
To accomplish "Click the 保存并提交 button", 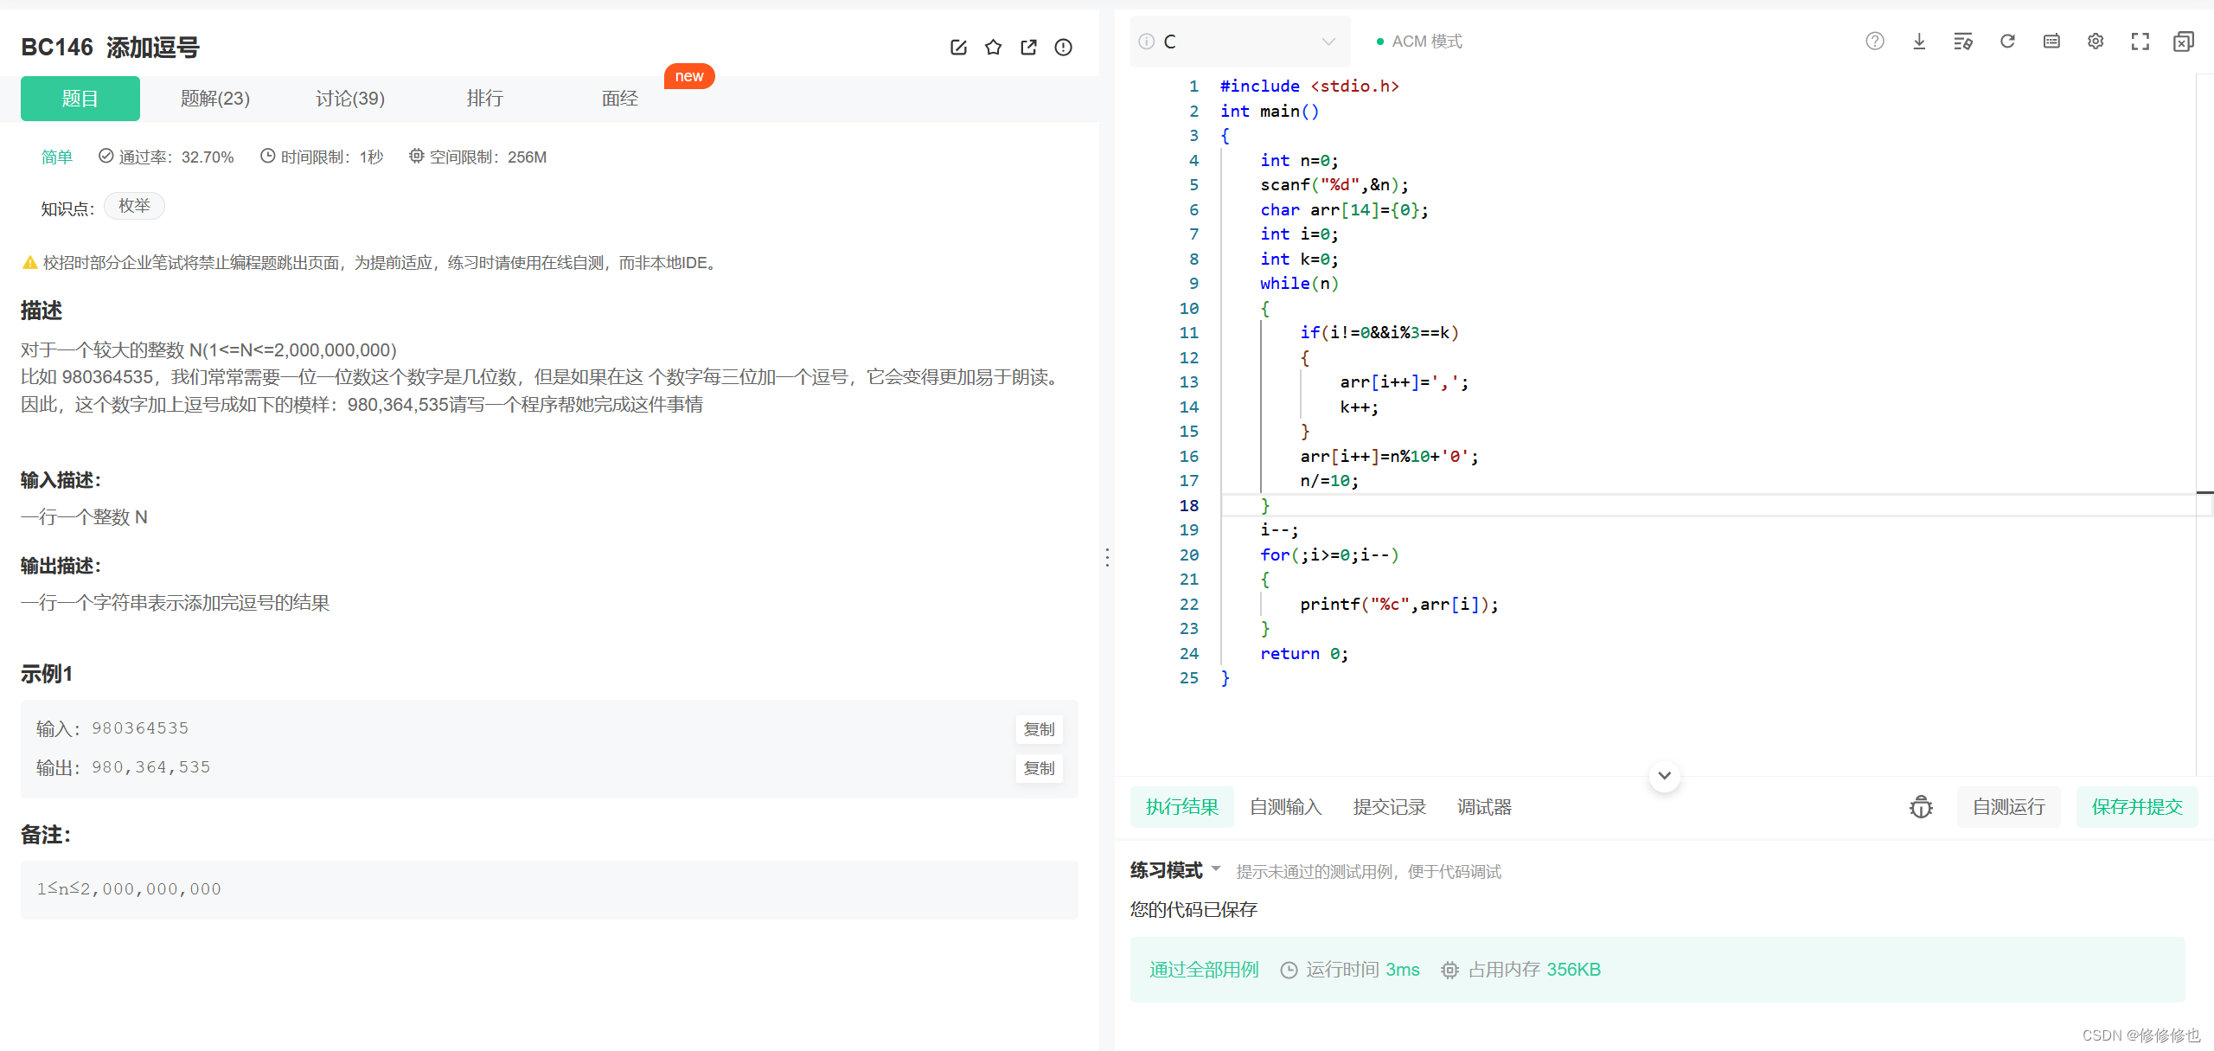I will [2136, 806].
